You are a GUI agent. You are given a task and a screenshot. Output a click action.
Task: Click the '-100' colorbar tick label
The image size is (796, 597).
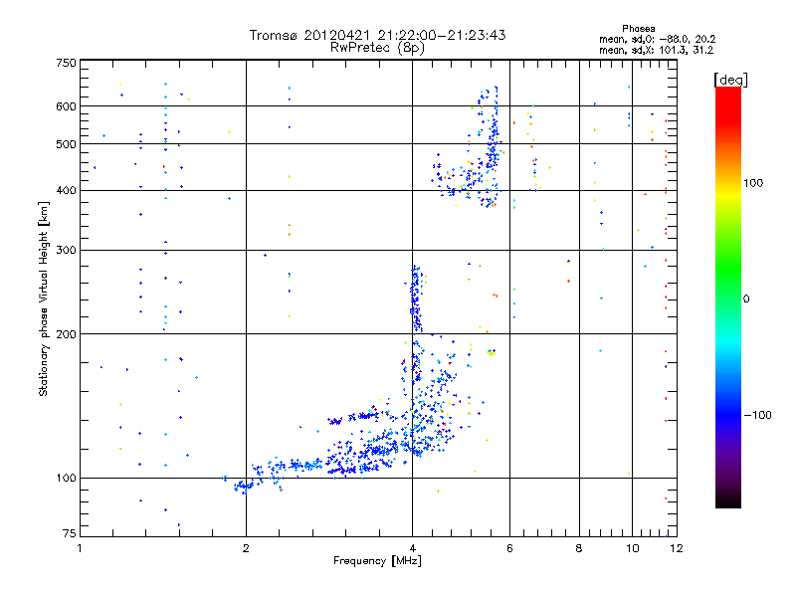tap(758, 415)
